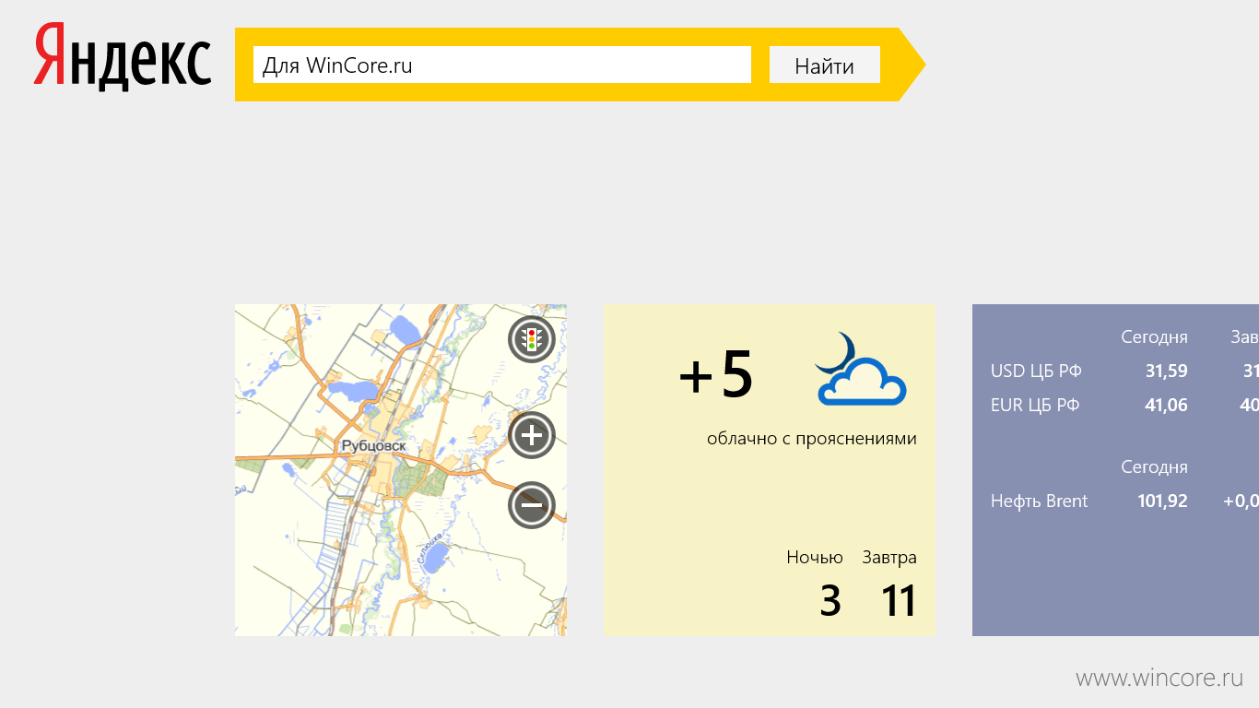
Task: Zoom out of the map with minus
Action: click(x=532, y=504)
